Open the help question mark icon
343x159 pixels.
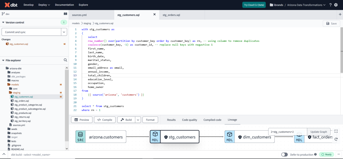(x=331, y=5)
